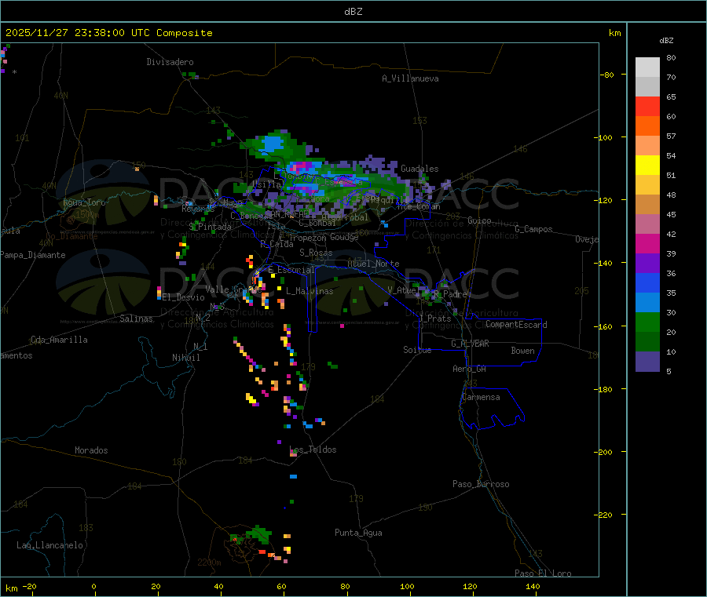Image resolution: width=707 pixels, height=597 pixels.
Task: Click the Valle_Grande location label
Action: click(x=233, y=289)
